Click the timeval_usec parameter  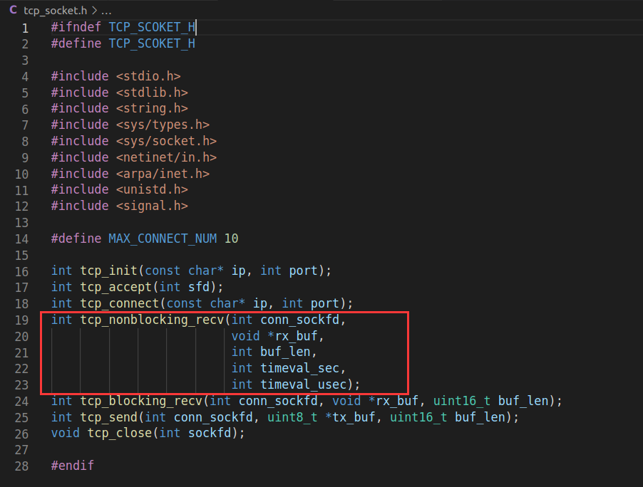(304, 384)
